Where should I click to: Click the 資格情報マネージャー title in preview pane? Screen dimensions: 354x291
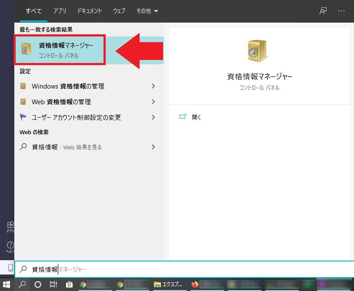tap(259, 76)
